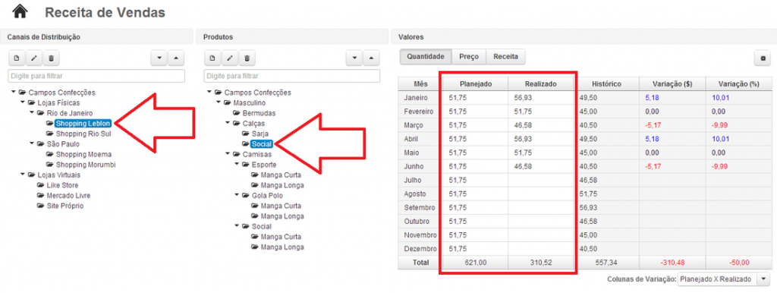Filter channels using the Digite para filtrar field
The height and width of the screenshot is (293, 777).
click(96, 76)
